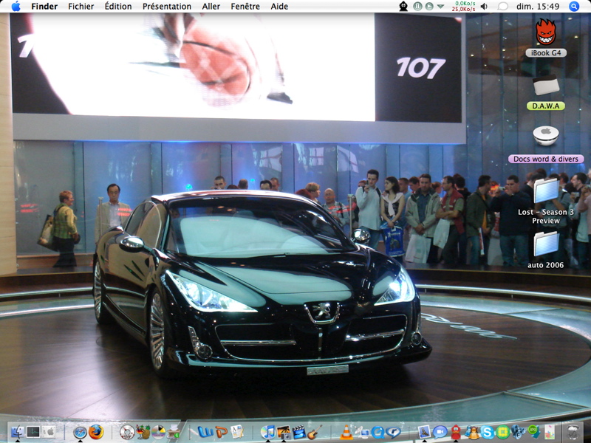
Task: Open VLC traffic cone icon
Action: pos(346,432)
